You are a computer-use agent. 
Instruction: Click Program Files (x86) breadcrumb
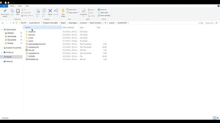pyautogui.click(x=50, y=23)
